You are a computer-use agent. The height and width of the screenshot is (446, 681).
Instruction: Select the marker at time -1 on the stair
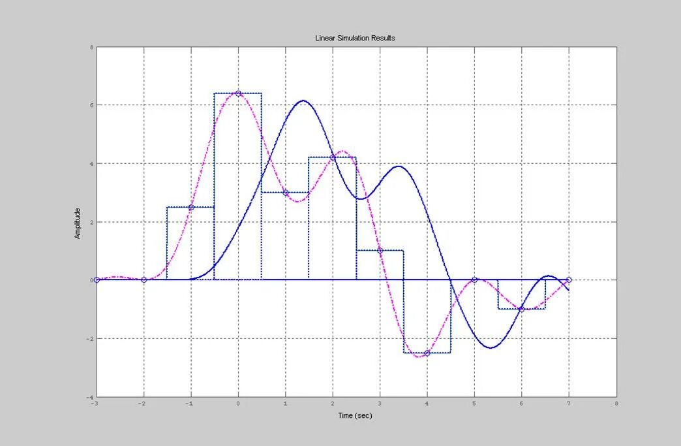pos(191,207)
